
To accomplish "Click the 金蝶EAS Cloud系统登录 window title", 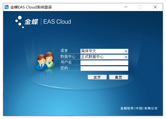I will coord(31,7).
